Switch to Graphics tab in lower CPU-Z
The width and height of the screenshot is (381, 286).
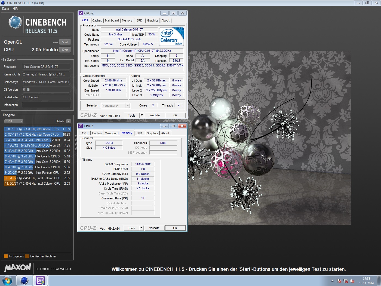tap(152, 133)
